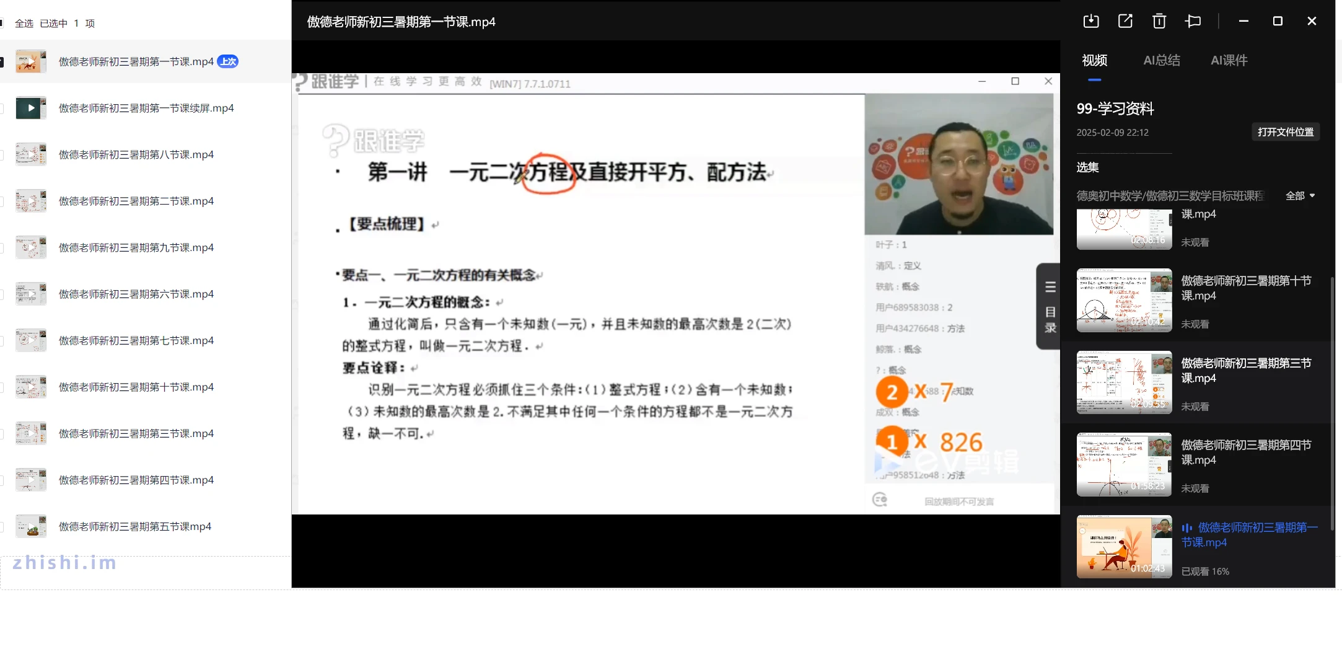Open thumbnail of 第九节课.mp4 in file list
The height and width of the screenshot is (649, 1342).
click(31, 247)
